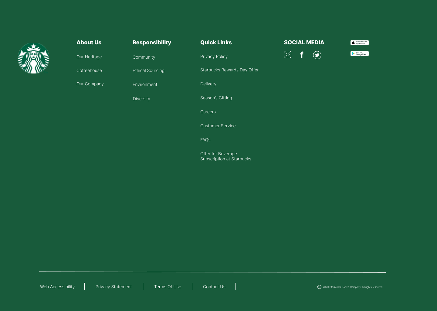Click the Environment link
The height and width of the screenshot is (311, 437).
(x=145, y=84)
